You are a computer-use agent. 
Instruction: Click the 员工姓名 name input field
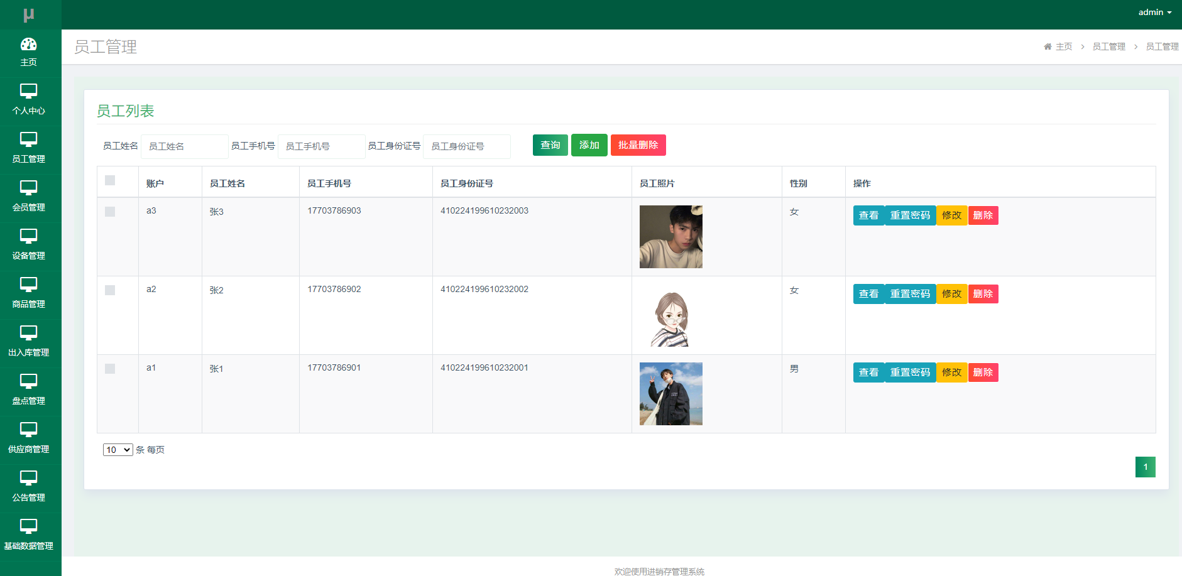[184, 146]
